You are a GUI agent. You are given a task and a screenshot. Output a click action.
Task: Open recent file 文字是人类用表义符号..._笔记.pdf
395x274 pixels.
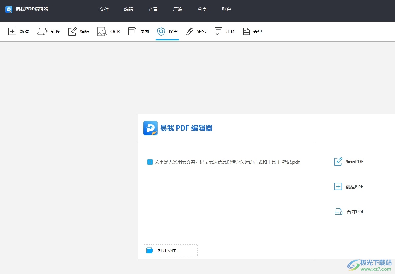(x=227, y=162)
